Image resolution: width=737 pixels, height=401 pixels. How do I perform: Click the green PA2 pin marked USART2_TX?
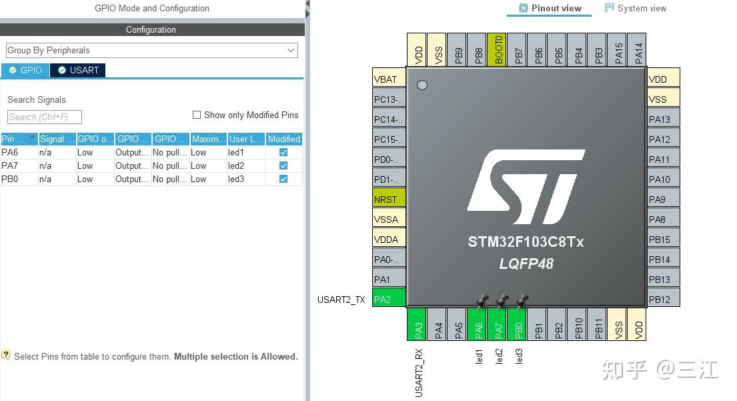click(x=388, y=298)
